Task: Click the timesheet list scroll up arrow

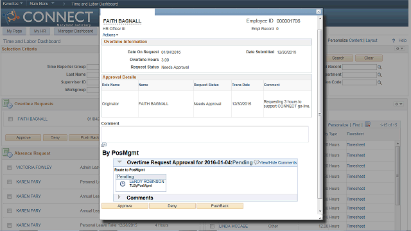Action: pyautogui.click(x=398, y=144)
